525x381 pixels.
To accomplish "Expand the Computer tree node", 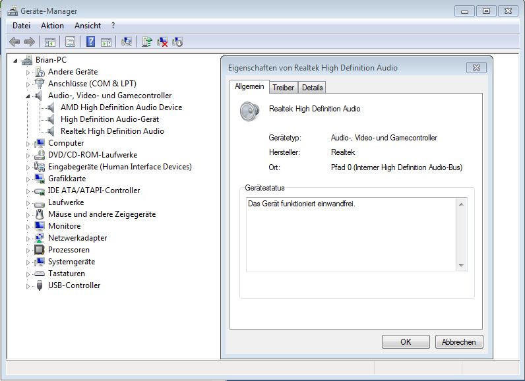I will pos(28,144).
